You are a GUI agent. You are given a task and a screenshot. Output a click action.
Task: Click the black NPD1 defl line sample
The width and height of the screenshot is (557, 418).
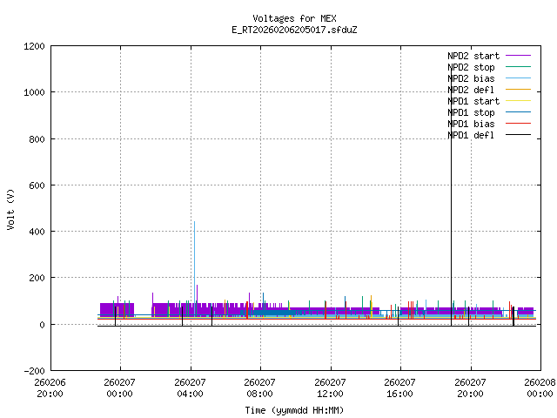click(x=519, y=135)
